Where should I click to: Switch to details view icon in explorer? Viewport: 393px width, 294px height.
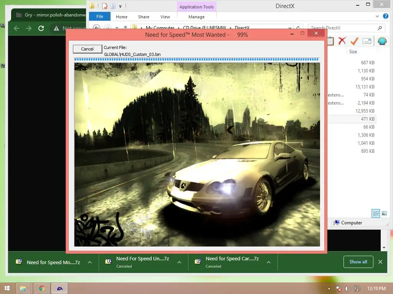pyautogui.click(x=376, y=213)
